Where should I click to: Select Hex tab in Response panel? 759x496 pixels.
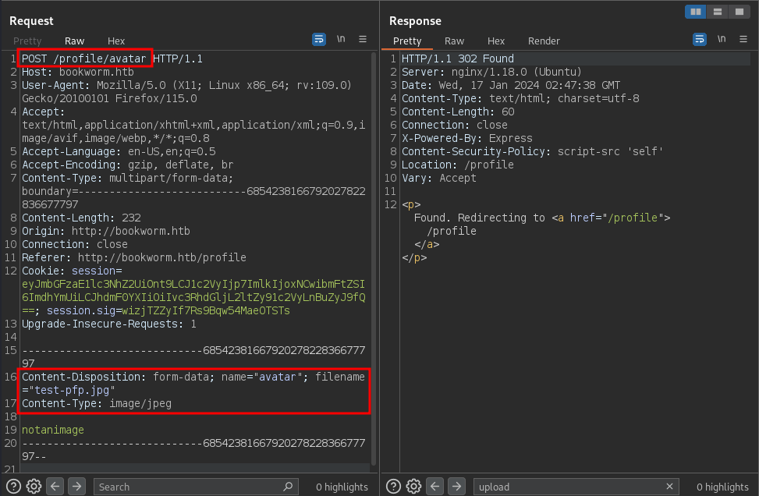[x=496, y=41]
